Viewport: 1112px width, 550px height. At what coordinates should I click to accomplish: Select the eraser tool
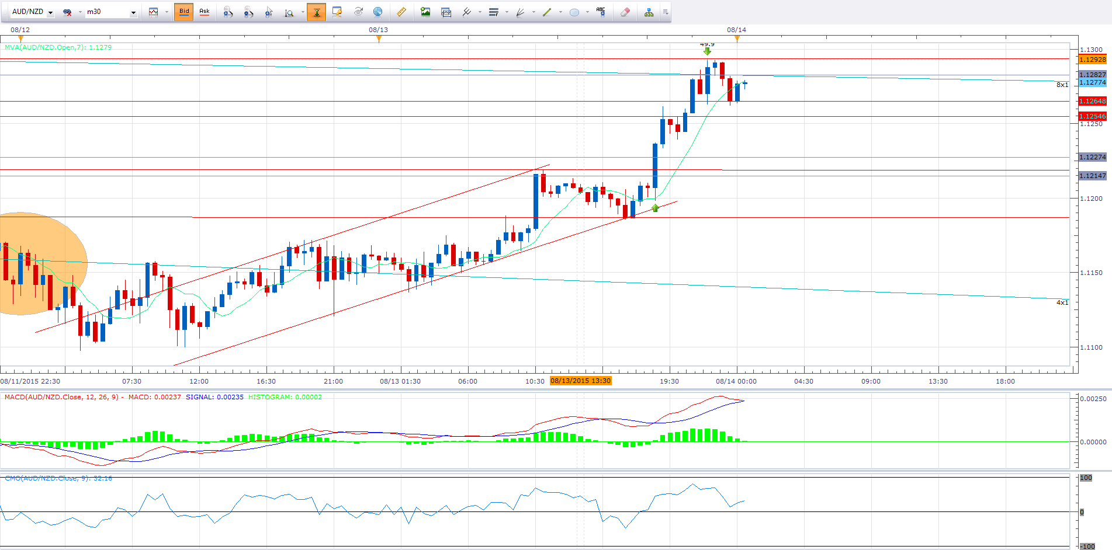pos(625,12)
